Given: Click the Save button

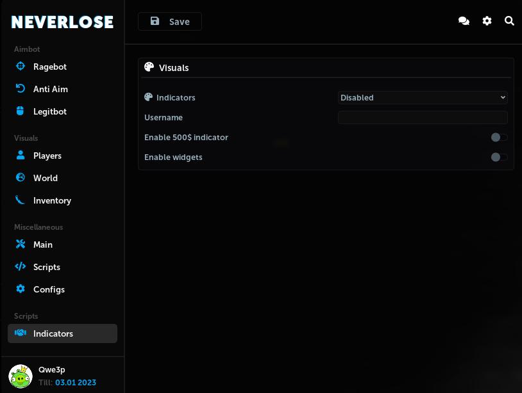Looking at the screenshot, I should pyautogui.click(x=170, y=21).
